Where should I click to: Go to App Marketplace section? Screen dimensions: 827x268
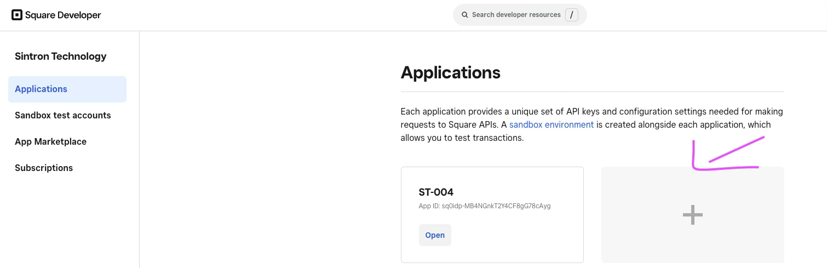(50, 141)
